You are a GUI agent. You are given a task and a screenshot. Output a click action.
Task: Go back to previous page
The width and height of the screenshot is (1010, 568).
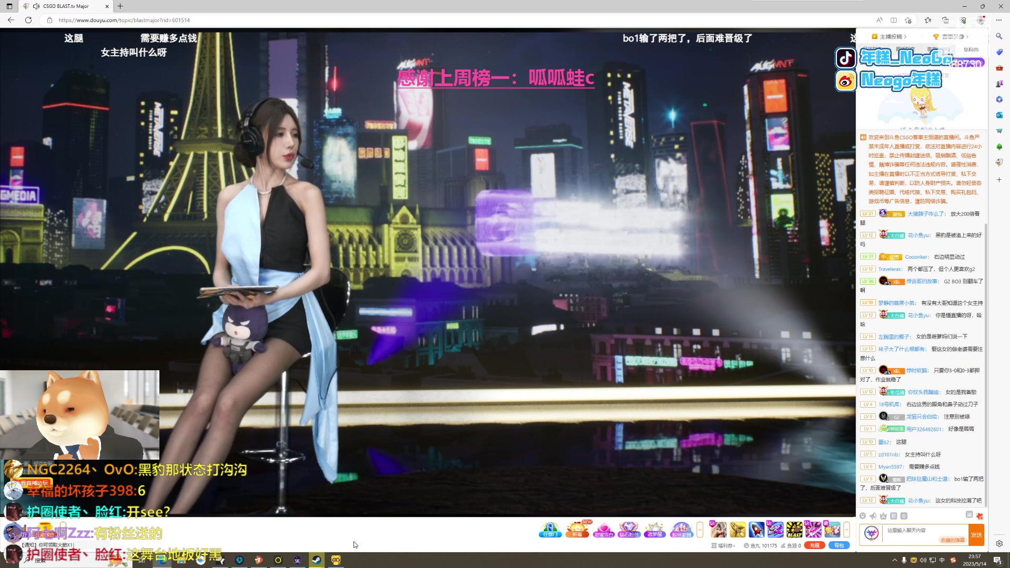click(x=11, y=20)
